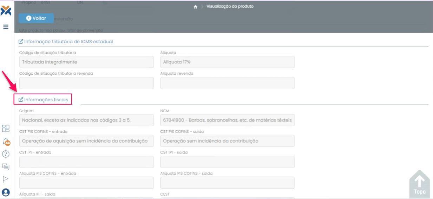Click the flag icon in sidebar

pyautogui.click(x=6, y=179)
